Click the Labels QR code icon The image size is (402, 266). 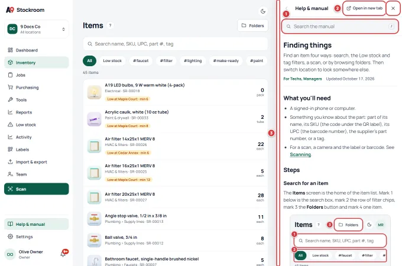(x=10, y=149)
